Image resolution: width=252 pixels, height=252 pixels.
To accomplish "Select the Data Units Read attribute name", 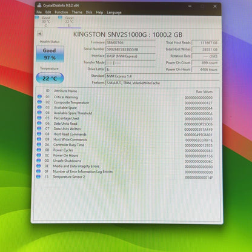I will (65, 124).
